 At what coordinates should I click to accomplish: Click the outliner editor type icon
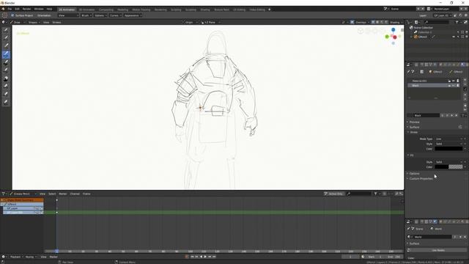click(x=409, y=22)
